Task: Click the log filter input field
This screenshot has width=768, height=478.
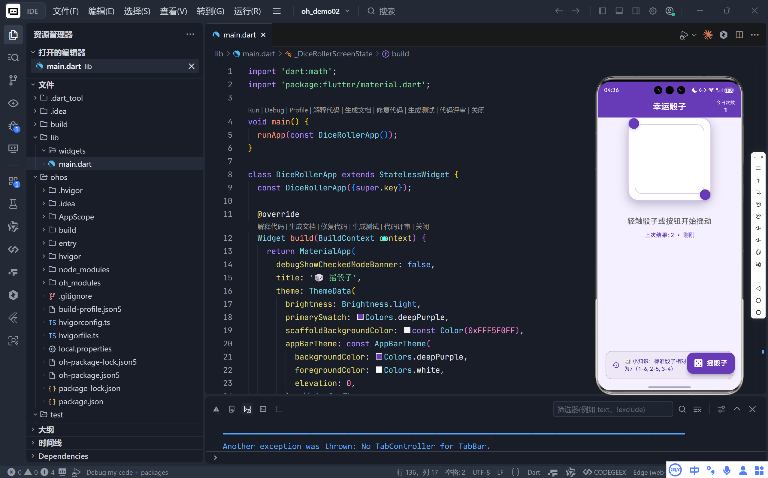Action: click(612, 409)
